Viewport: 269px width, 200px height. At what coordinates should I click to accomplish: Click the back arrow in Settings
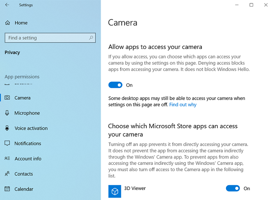coord(7,5)
